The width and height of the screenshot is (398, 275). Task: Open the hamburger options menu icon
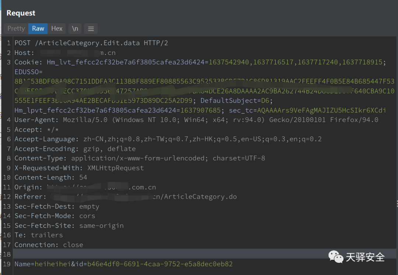tap(91, 29)
